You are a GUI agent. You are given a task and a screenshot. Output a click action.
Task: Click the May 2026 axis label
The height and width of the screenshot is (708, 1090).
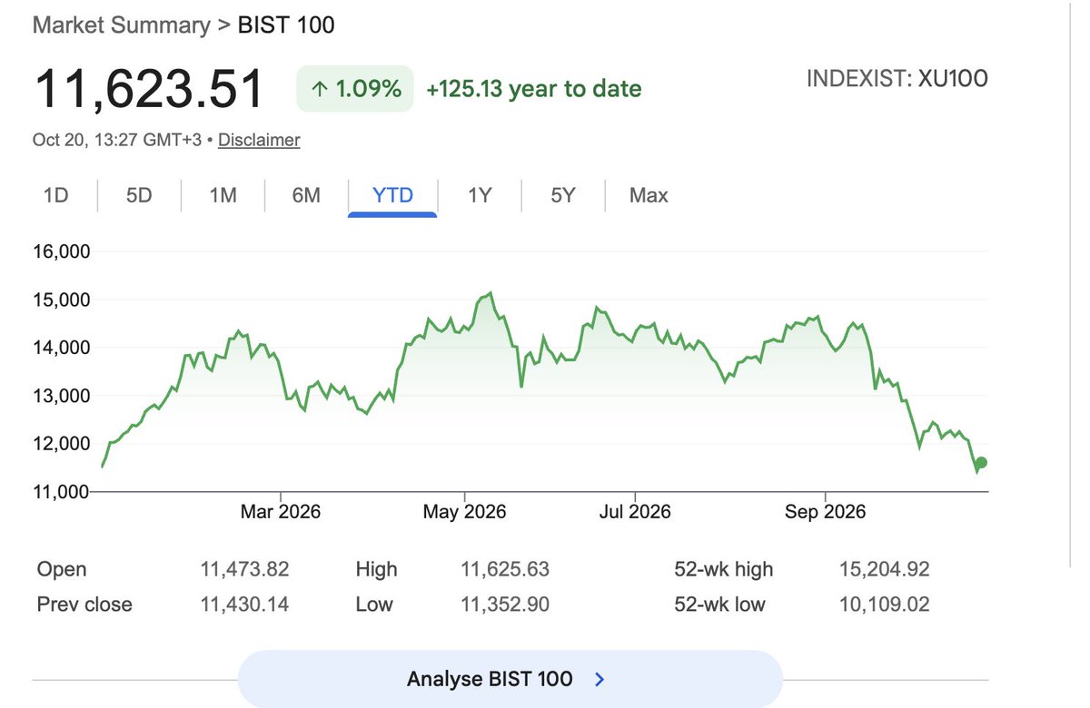point(465,512)
